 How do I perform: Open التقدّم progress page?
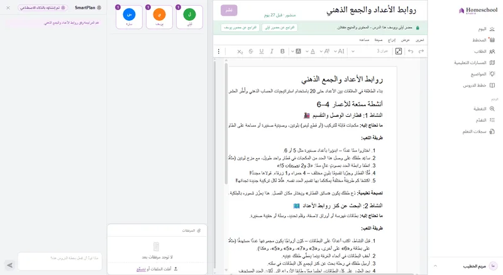(x=485, y=120)
